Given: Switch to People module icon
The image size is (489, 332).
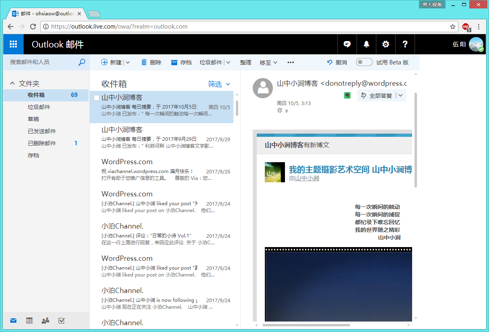Looking at the screenshot, I should [x=45, y=321].
